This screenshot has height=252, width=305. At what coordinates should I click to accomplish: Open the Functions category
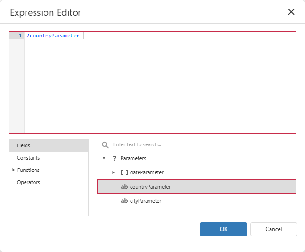coord(28,170)
